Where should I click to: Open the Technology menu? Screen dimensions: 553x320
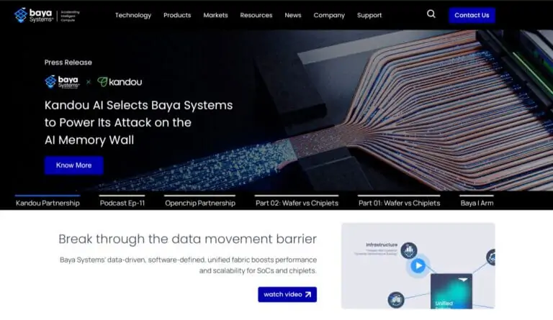(133, 15)
